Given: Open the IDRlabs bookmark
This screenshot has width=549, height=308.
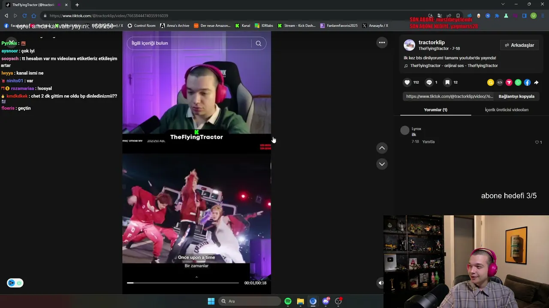Looking at the screenshot, I should (x=264, y=26).
